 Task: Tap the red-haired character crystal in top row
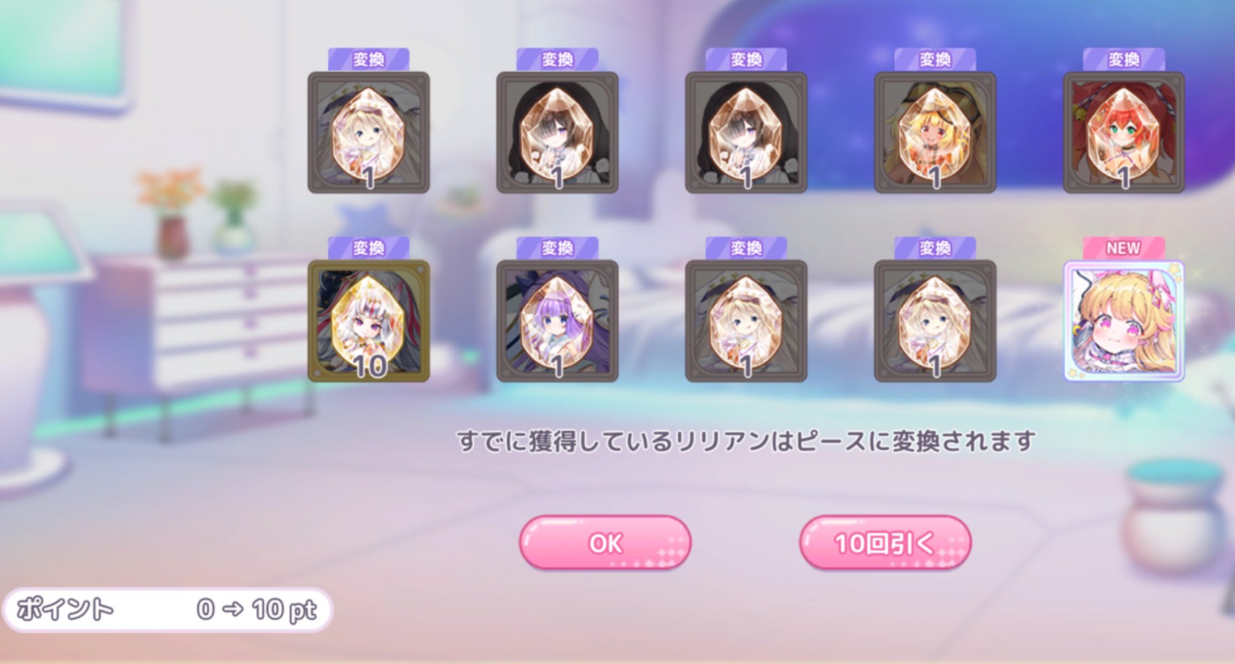[1124, 132]
